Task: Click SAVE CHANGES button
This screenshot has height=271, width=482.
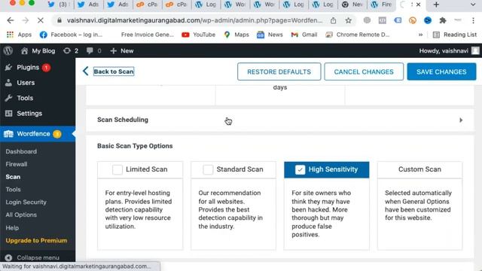Action: [441, 72]
